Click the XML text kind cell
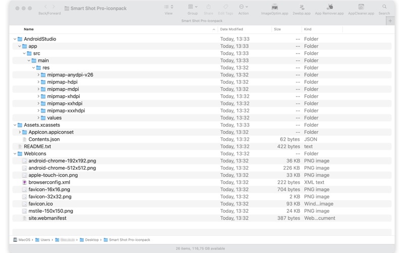Viewport: 404px width, 253px height. 314,182
